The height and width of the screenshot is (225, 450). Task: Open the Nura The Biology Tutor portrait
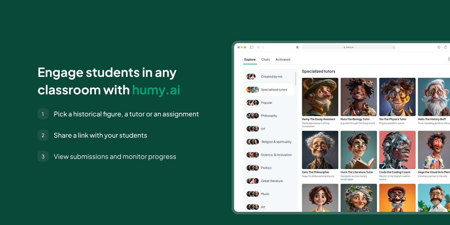(359, 97)
